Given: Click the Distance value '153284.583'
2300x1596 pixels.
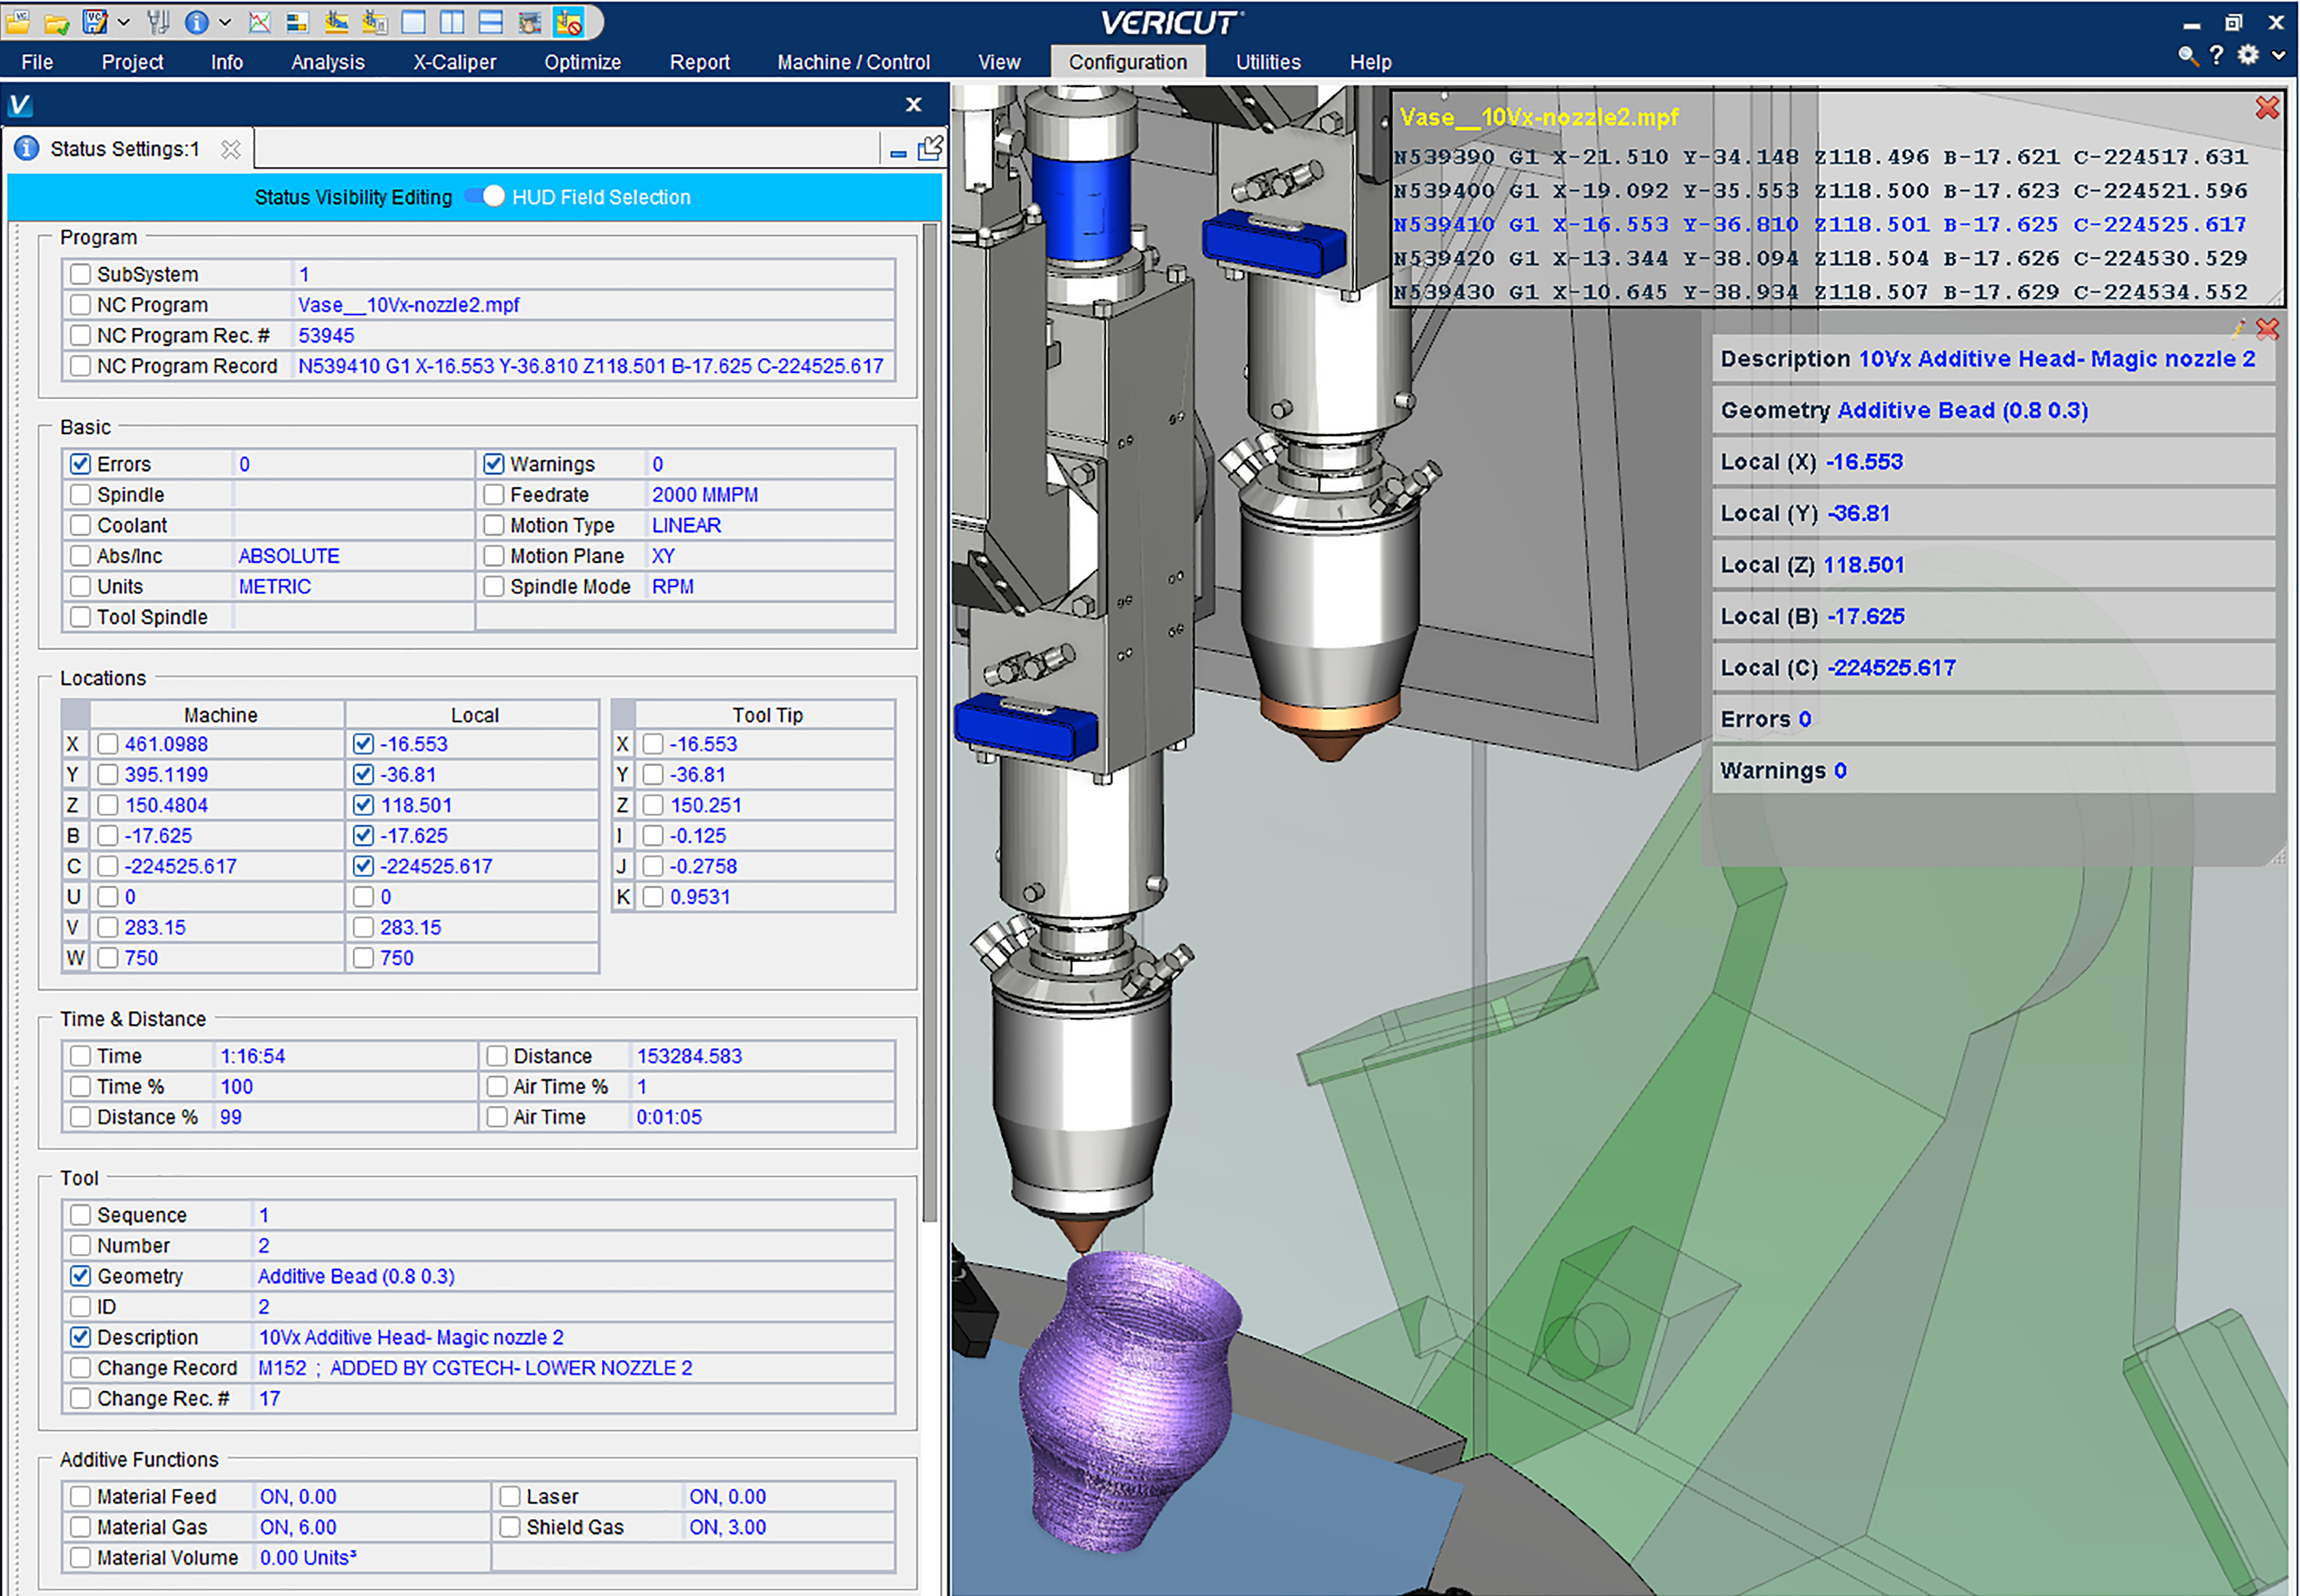Looking at the screenshot, I should (x=690, y=1056).
